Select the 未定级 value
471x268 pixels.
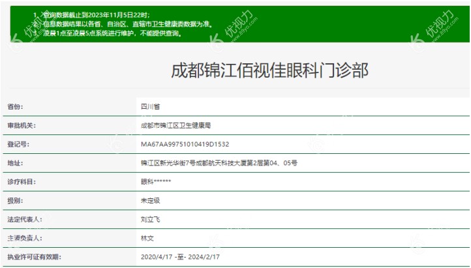pos(150,200)
